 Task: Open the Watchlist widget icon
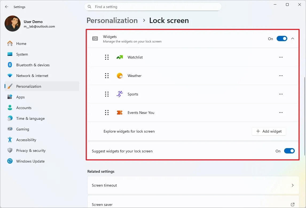(120, 57)
